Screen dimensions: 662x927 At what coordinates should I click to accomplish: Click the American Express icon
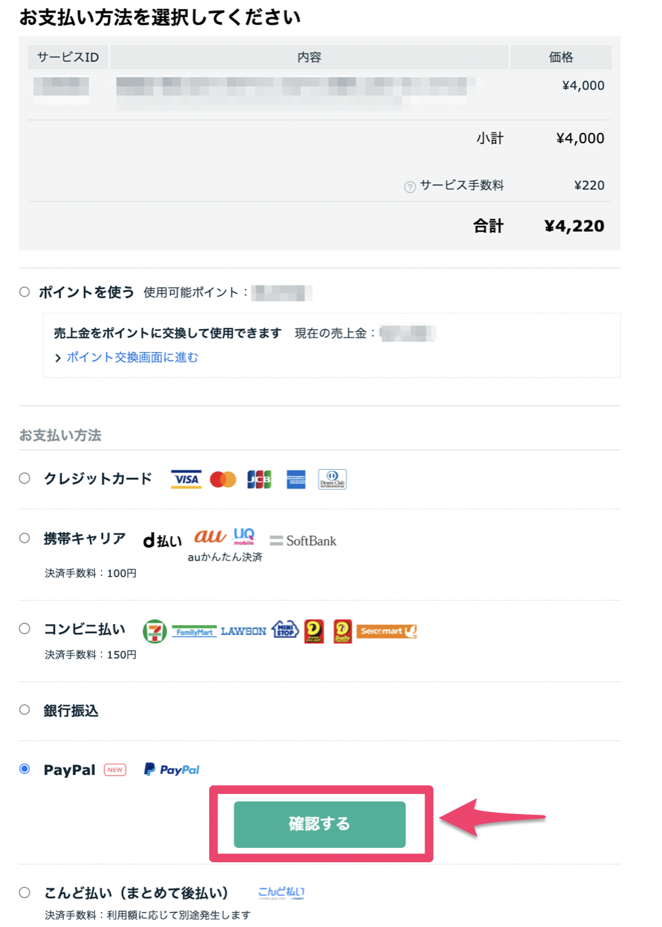point(295,479)
